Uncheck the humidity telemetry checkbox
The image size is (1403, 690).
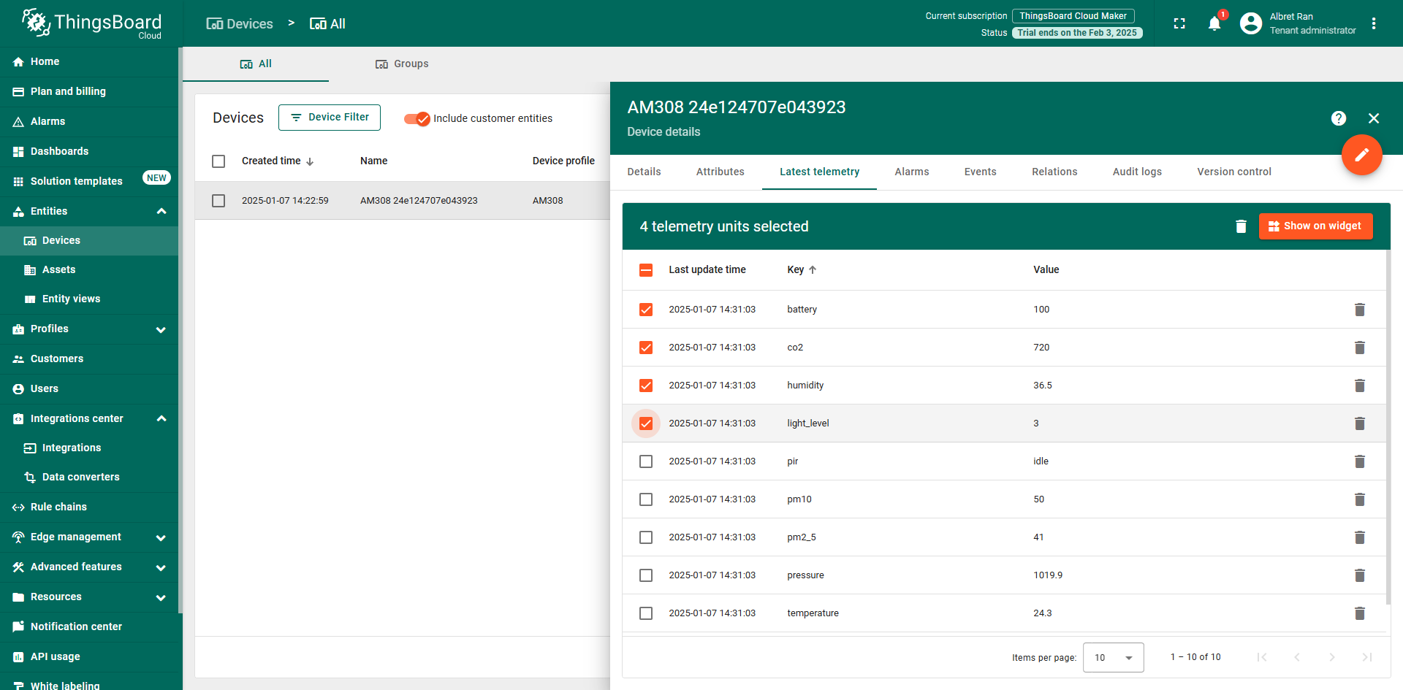tap(646, 386)
